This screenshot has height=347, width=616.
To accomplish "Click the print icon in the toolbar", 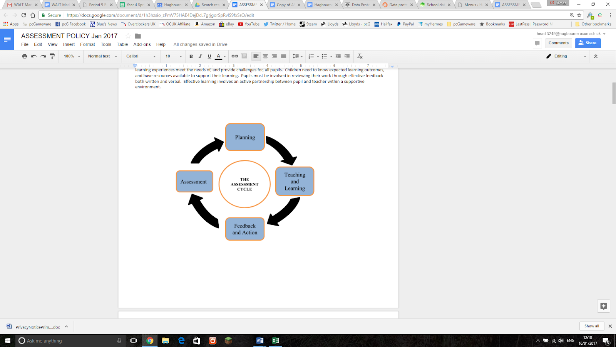I will [x=25, y=56].
